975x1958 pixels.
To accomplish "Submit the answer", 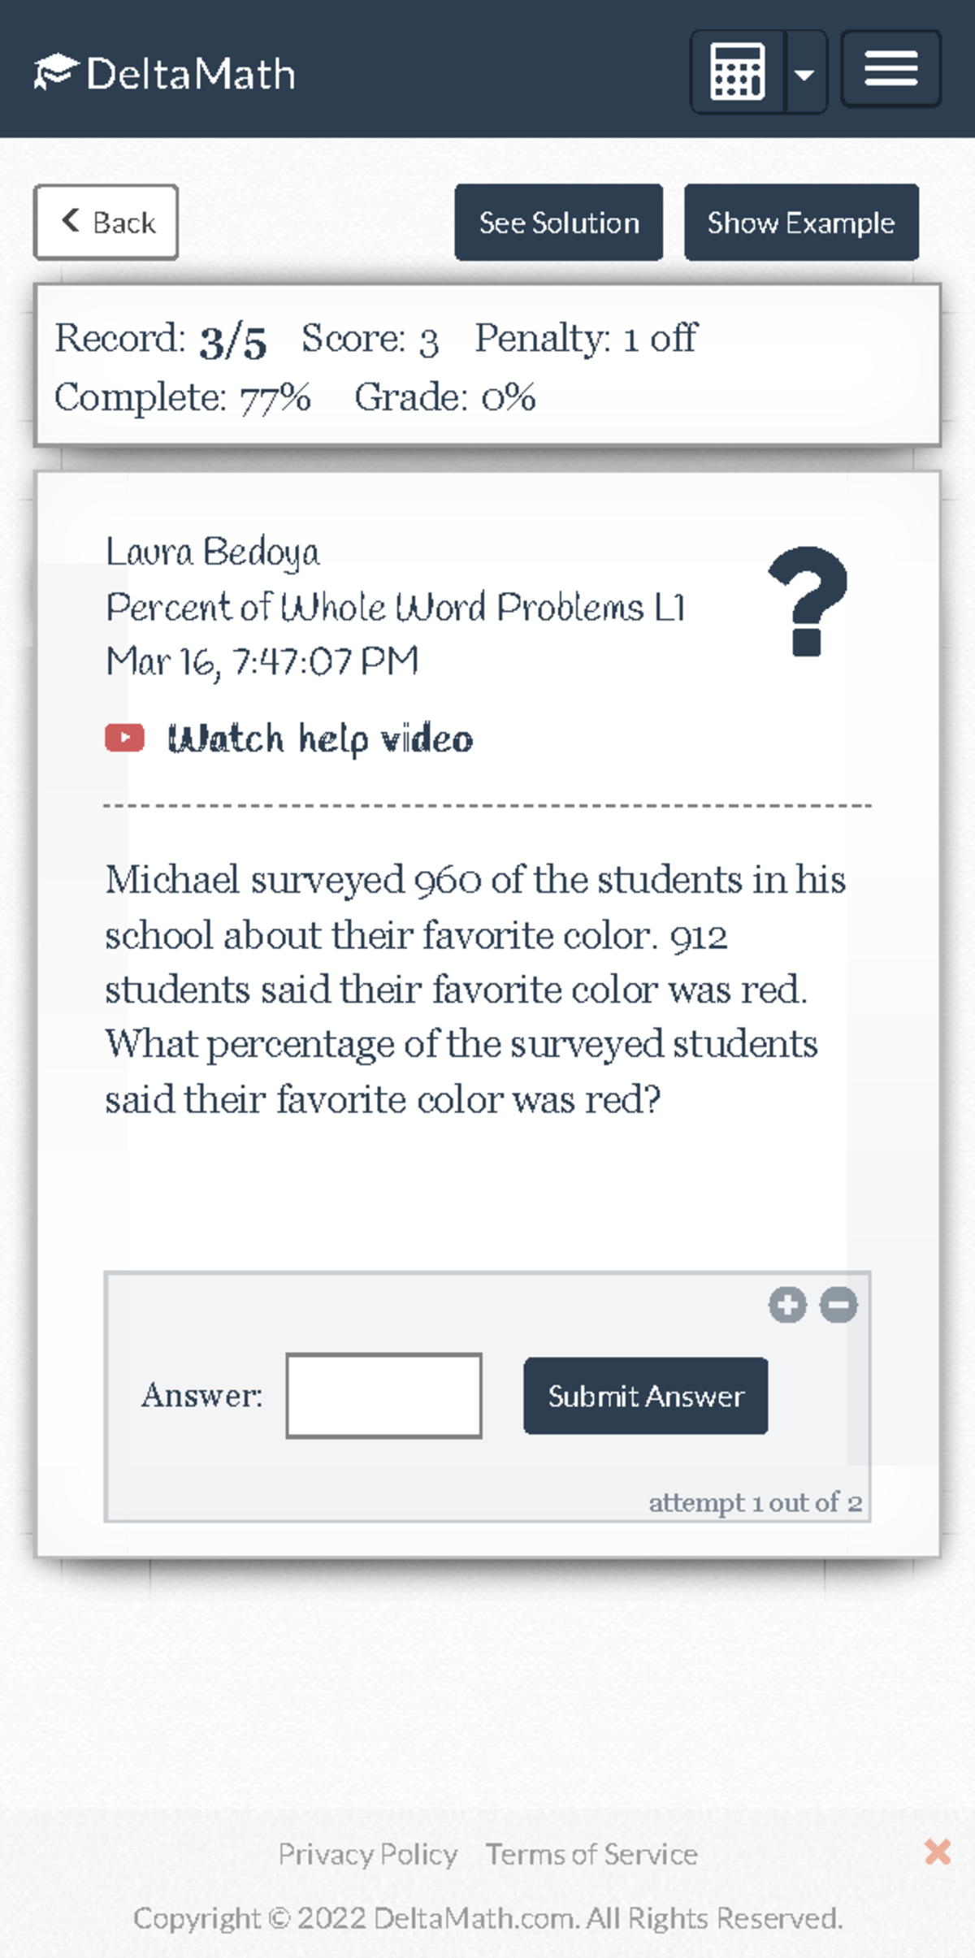I will point(645,1395).
